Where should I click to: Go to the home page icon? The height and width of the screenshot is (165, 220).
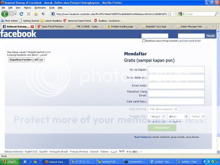pyautogui.click(x=36, y=14)
